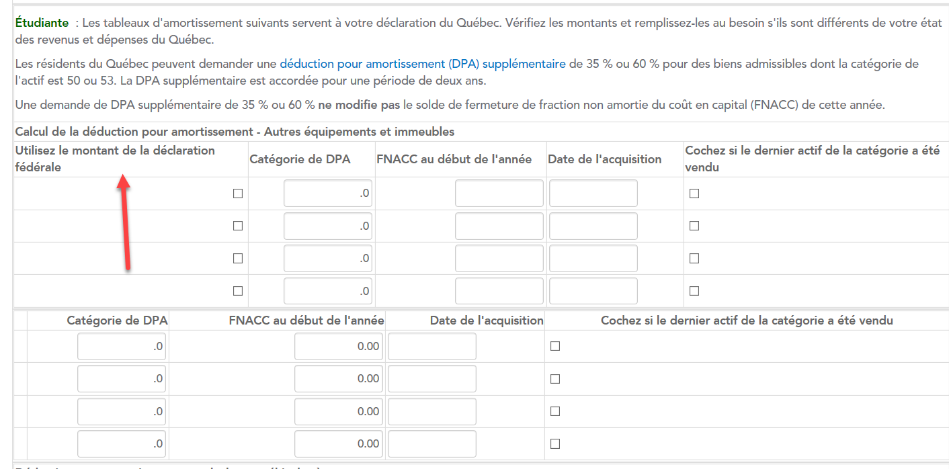Select fourth Date de l'acquisition field in lower table
949x469 pixels.
point(431,443)
